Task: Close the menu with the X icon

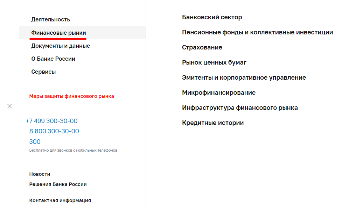Action: pyautogui.click(x=9, y=106)
